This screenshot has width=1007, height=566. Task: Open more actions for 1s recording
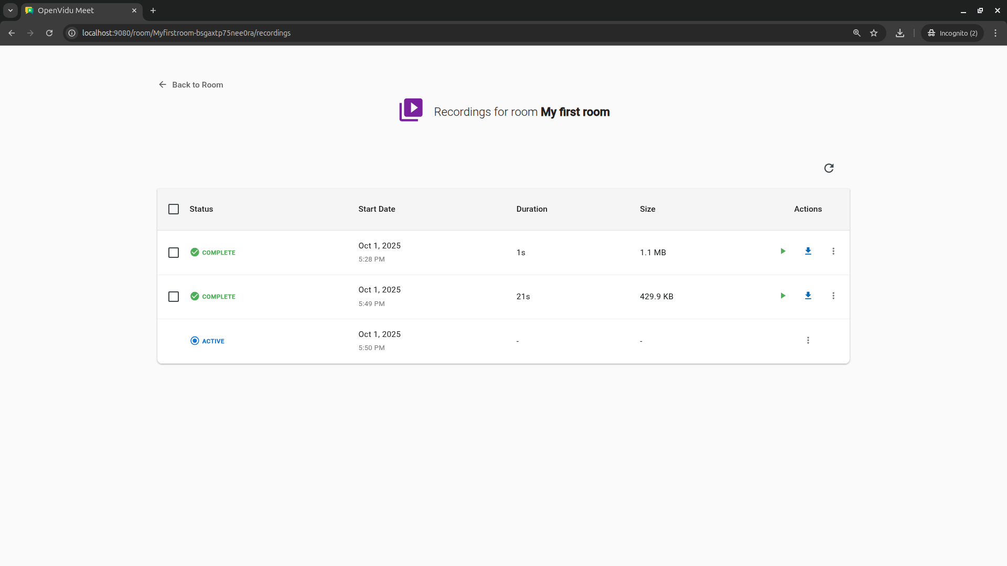point(833,252)
